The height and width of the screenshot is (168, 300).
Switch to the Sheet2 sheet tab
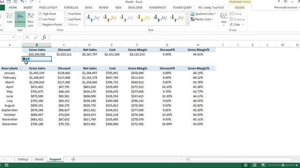click(39, 159)
